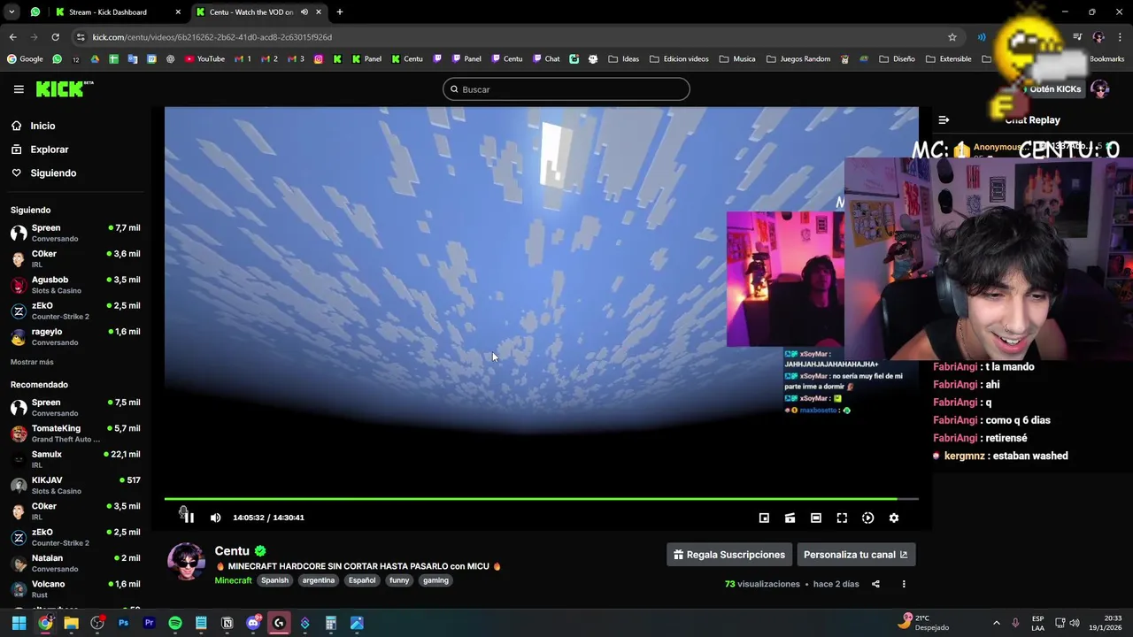
Task: Open mini player mode
Action: (x=764, y=518)
